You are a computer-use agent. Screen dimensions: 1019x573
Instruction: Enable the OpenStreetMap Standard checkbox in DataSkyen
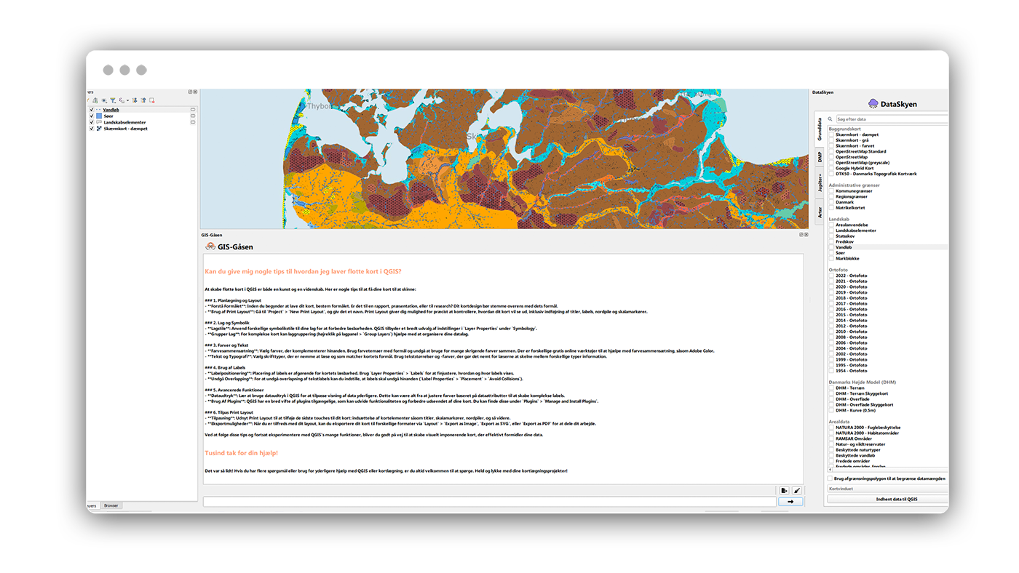coord(832,151)
